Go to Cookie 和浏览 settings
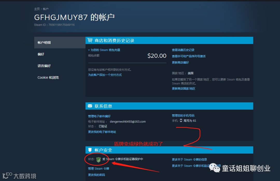 (x=60, y=77)
